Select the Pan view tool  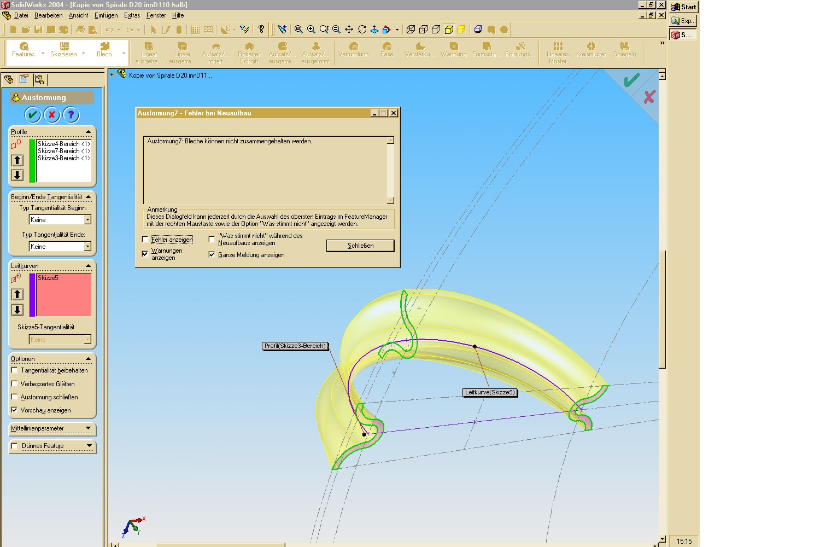click(349, 30)
